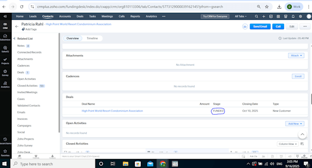Click the Send Email button
Viewport: 312px width, 168px height.
(x=260, y=27)
